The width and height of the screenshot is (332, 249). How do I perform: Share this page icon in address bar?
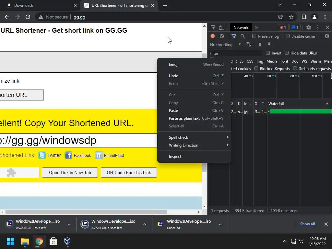(x=281, y=17)
